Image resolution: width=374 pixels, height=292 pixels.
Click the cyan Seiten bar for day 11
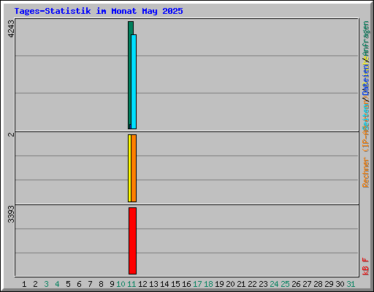(x=134, y=82)
